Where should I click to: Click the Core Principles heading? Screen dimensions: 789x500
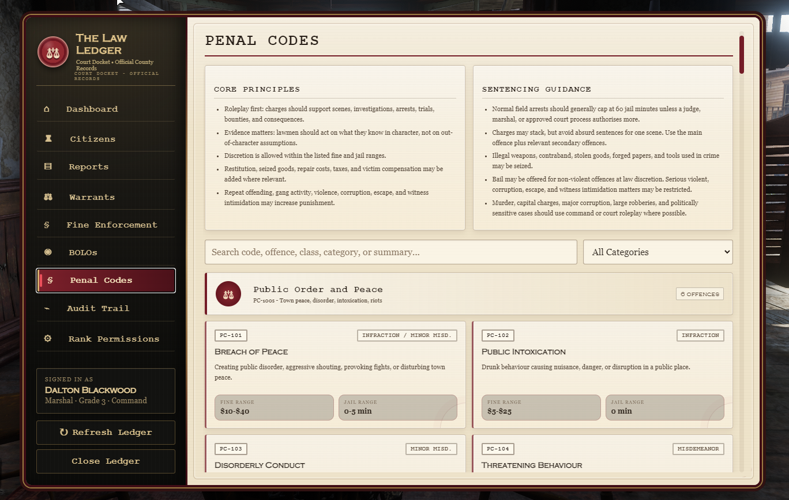(x=257, y=89)
